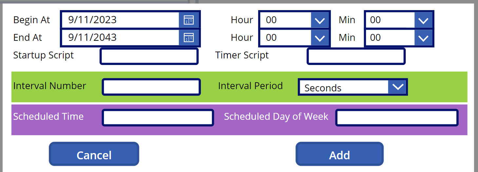478x172 pixels.
Task: Open the Begin At calendar picker icon
Action: (189, 20)
